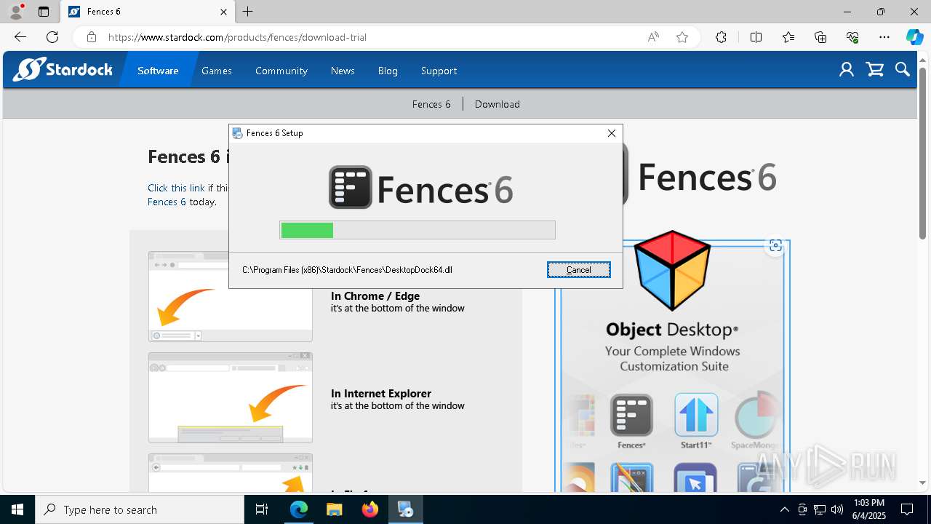This screenshot has width=931, height=524.
Task: Open File Explorer from taskbar
Action: click(x=334, y=509)
